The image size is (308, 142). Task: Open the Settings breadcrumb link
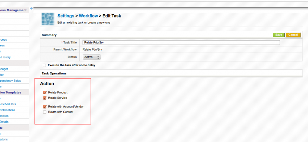(66, 16)
